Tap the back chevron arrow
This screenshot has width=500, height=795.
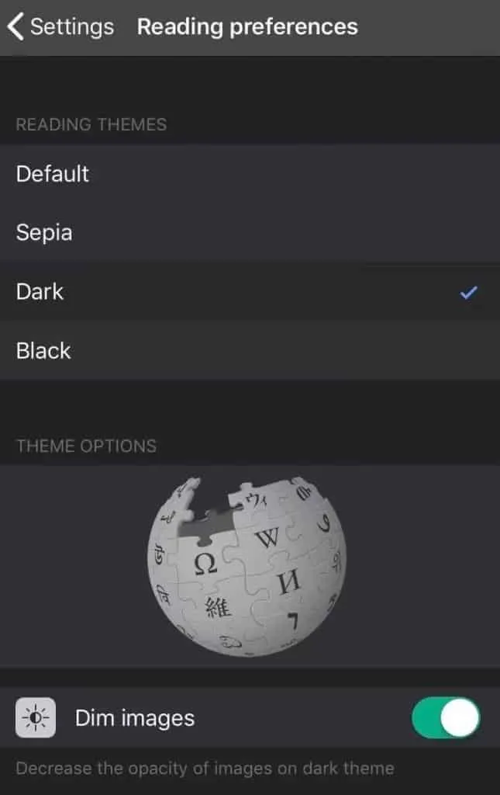16,26
